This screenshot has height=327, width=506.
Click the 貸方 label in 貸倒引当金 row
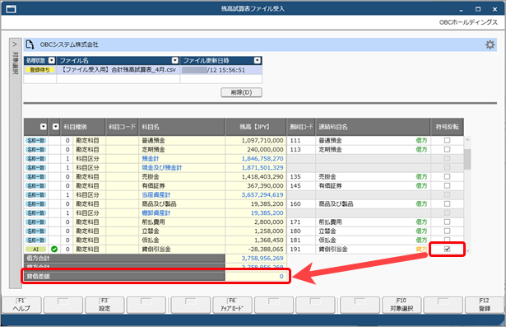click(421, 249)
